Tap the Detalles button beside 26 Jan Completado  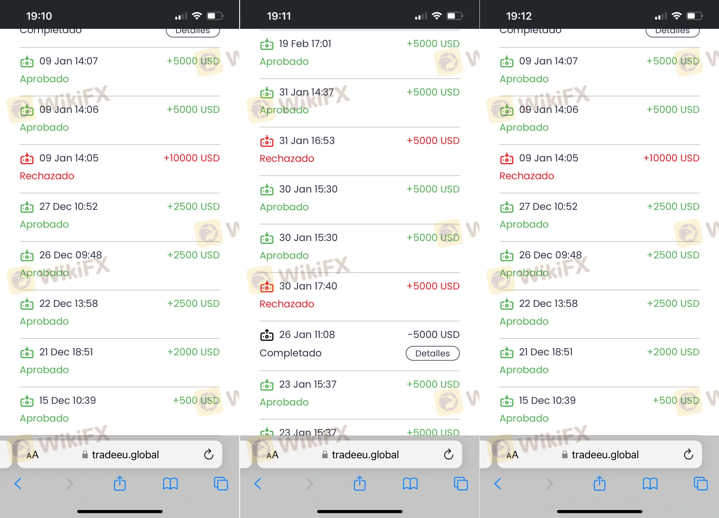point(432,353)
